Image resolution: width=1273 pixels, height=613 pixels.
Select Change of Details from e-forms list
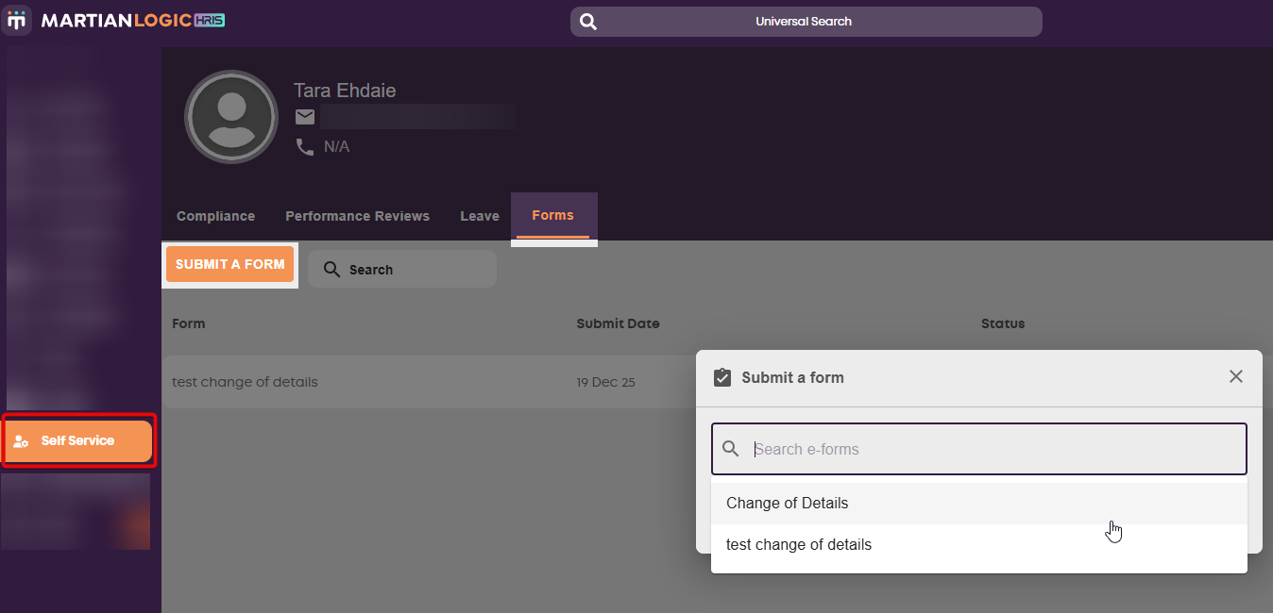788,504
